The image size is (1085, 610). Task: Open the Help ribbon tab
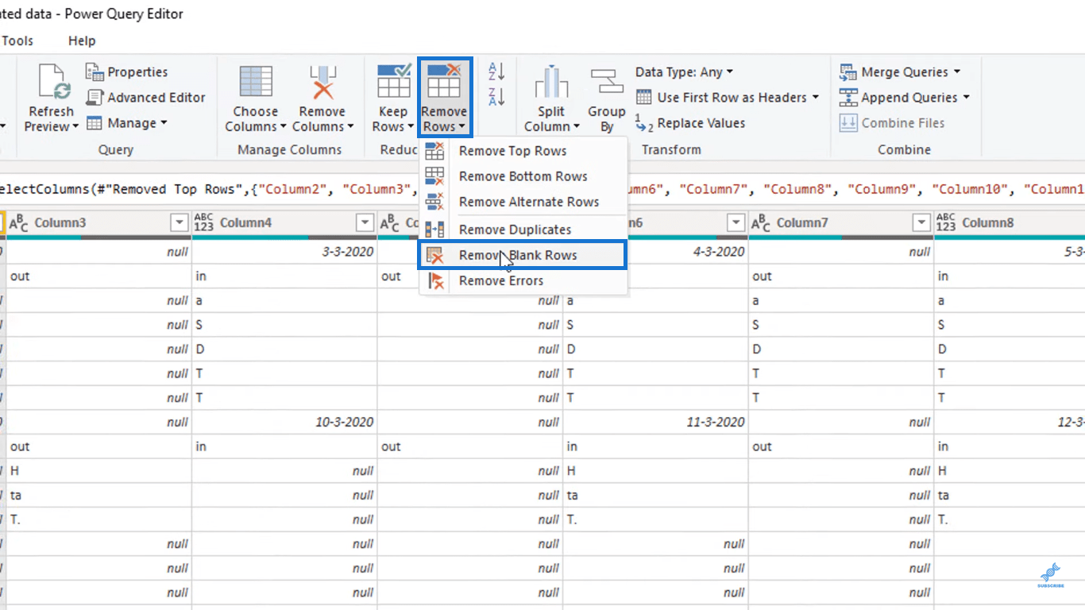[82, 41]
